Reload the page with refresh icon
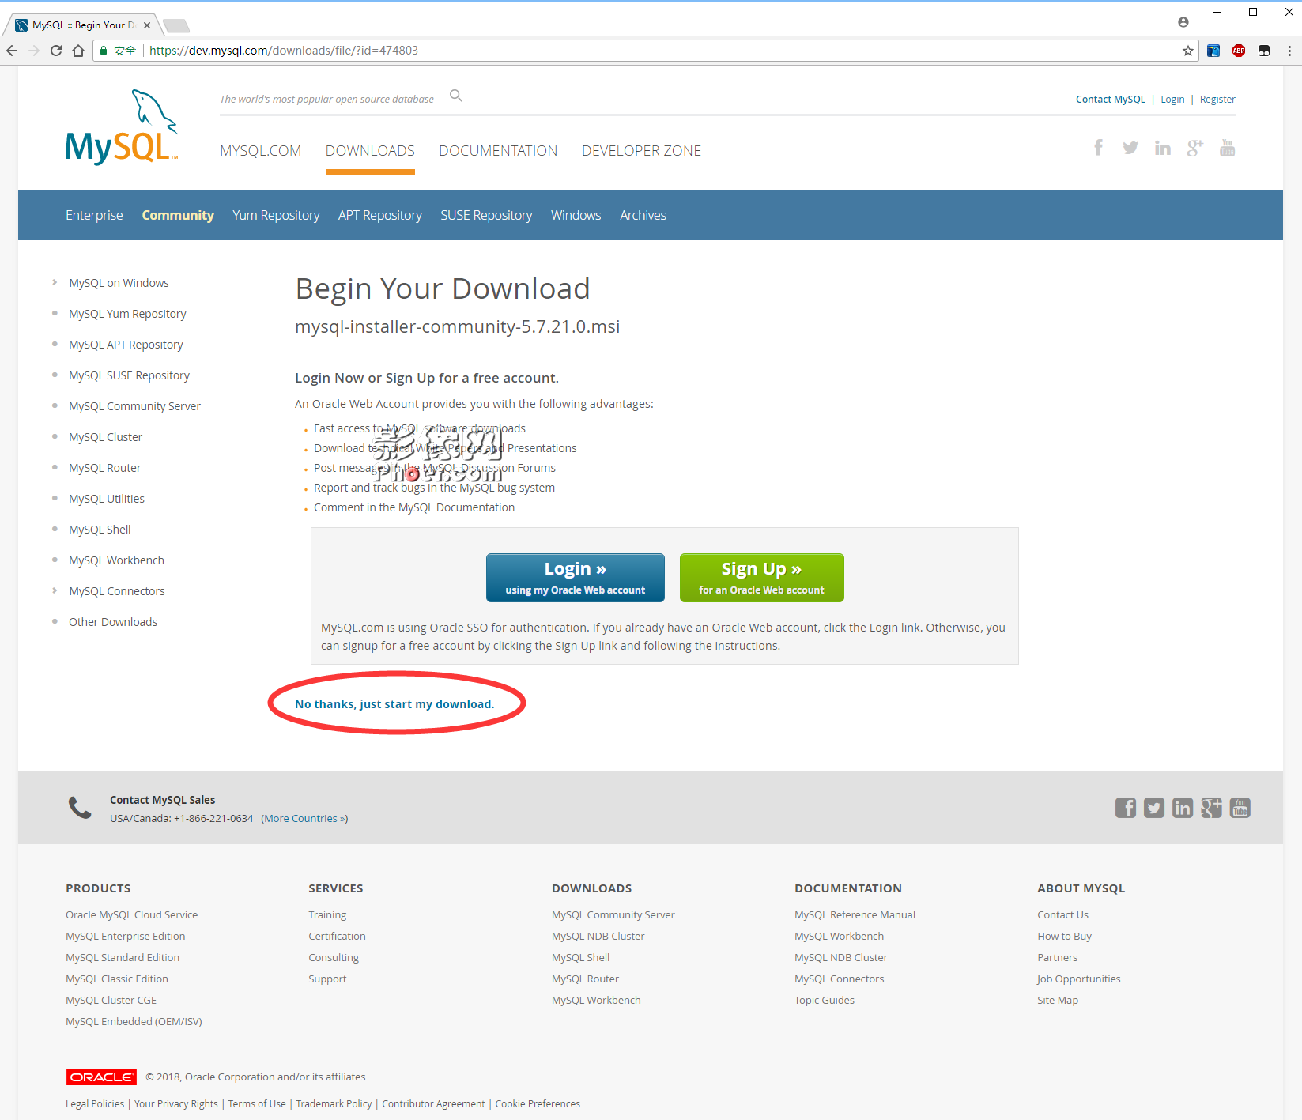Image resolution: width=1302 pixels, height=1120 pixels. pos(55,51)
